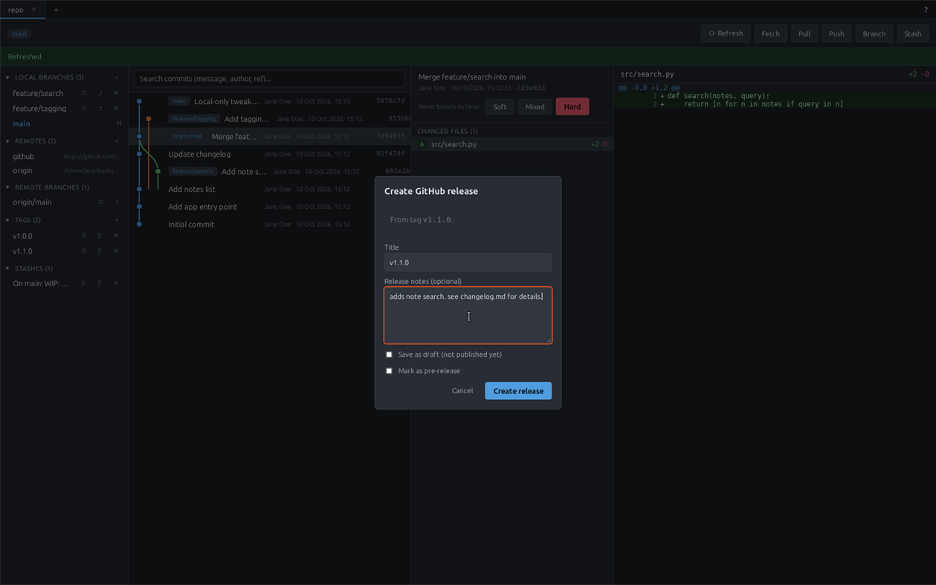
Task: Open a new tab with the plus button
Action: (x=56, y=10)
